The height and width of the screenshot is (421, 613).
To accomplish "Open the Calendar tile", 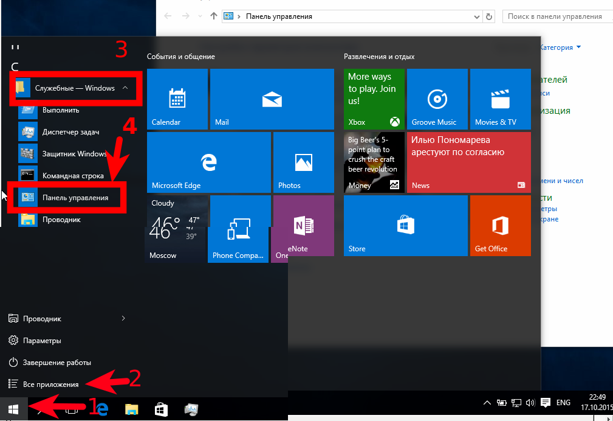I will coord(177,99).
